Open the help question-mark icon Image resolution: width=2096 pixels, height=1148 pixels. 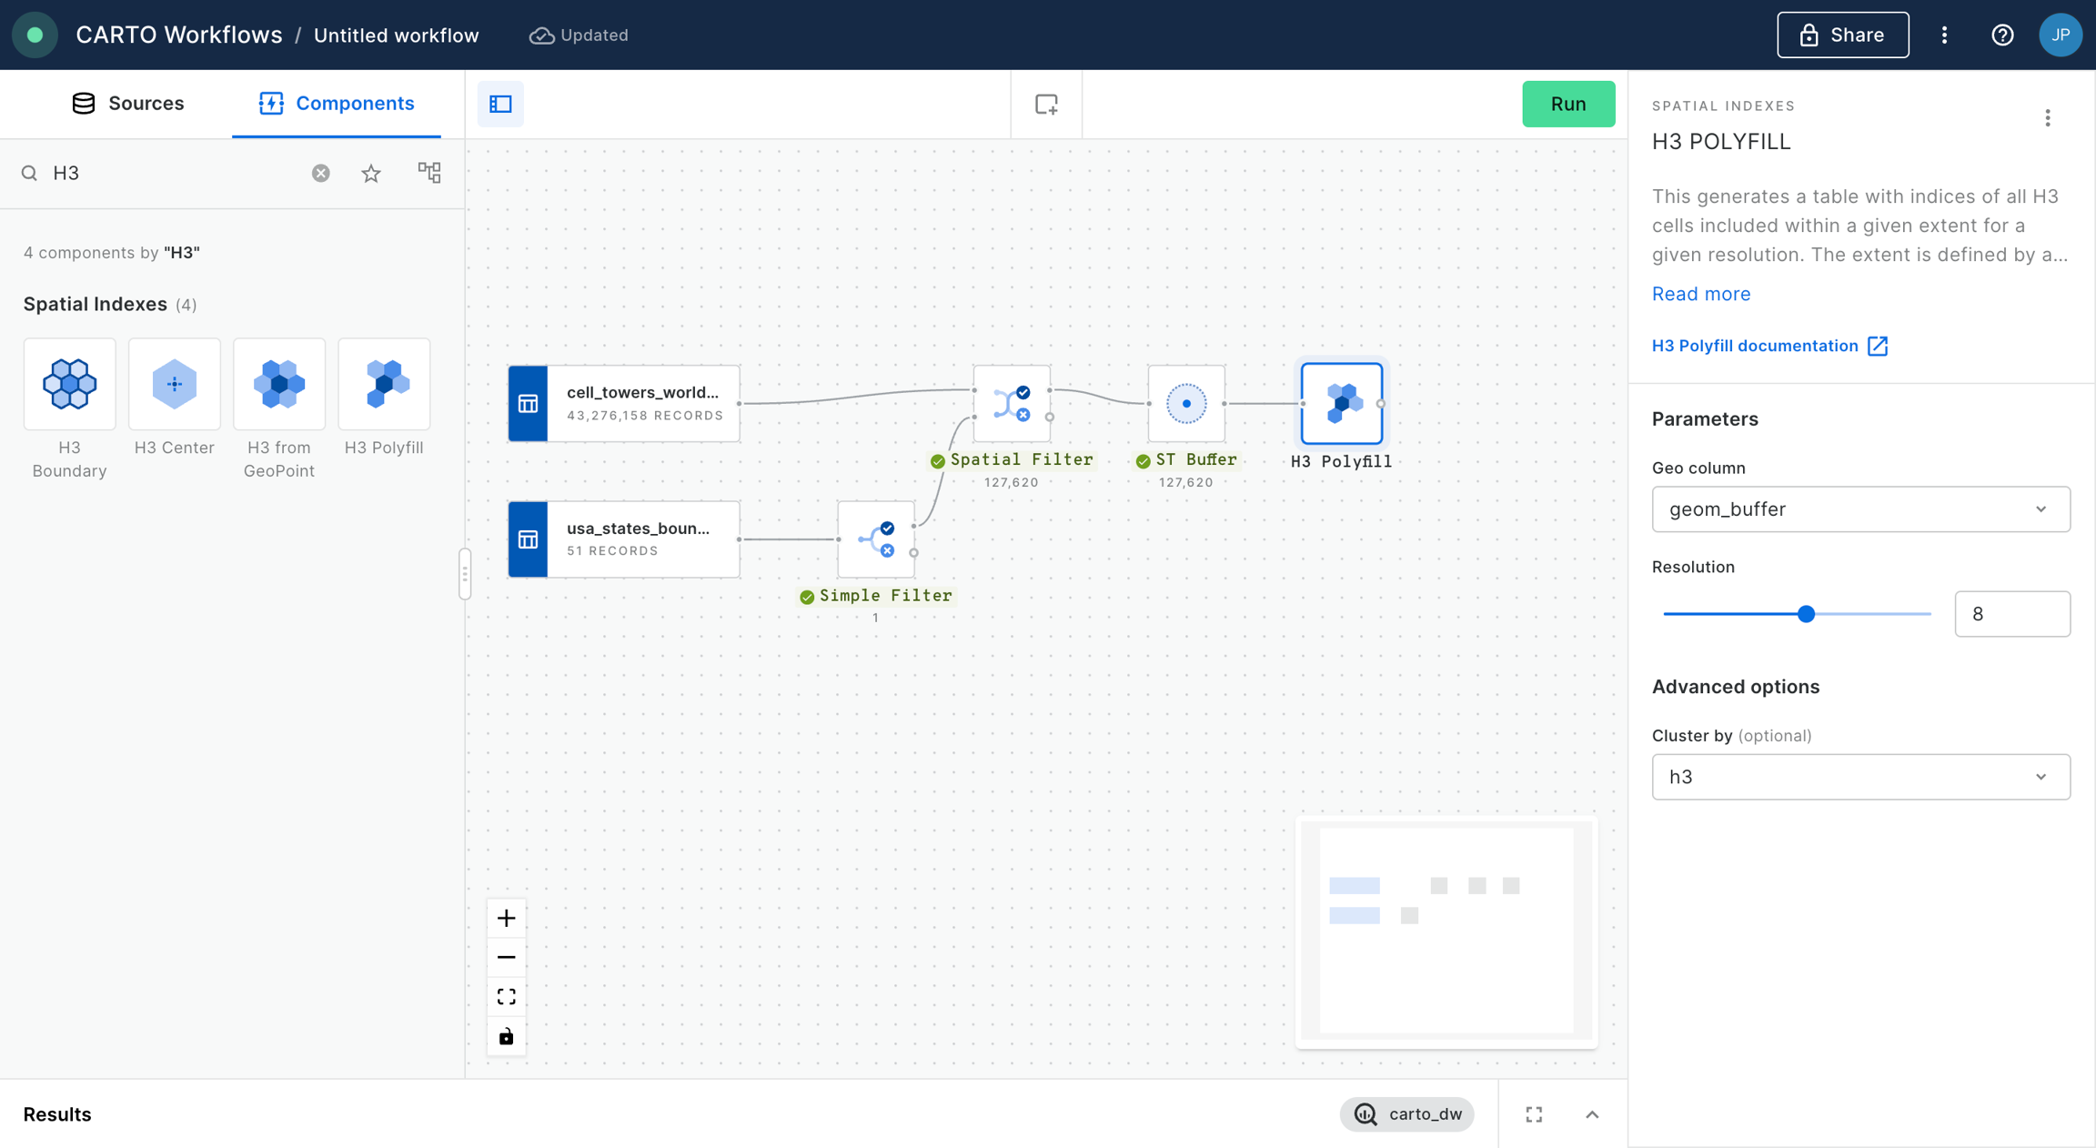click(2001, 35)
